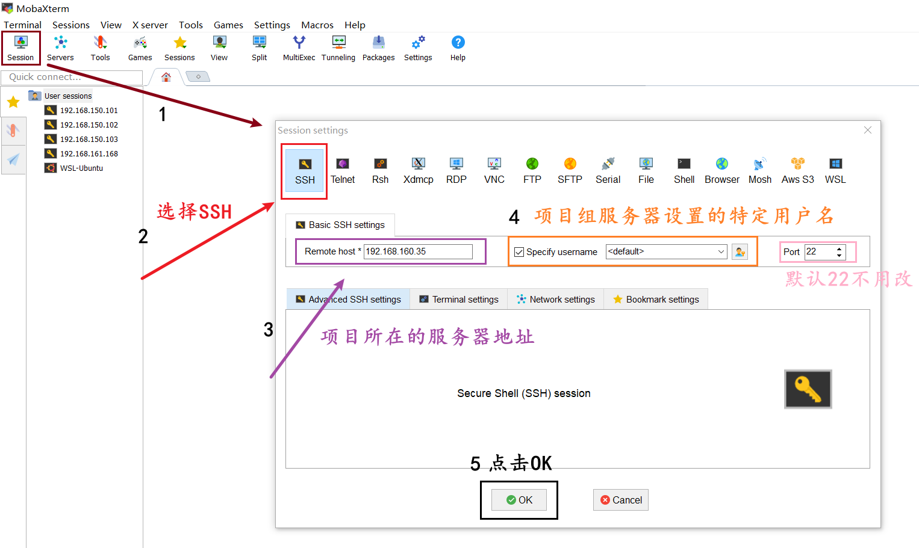Screen dimensions: 919x548
Task: Choose the SFTP session type
Action: 570,171
